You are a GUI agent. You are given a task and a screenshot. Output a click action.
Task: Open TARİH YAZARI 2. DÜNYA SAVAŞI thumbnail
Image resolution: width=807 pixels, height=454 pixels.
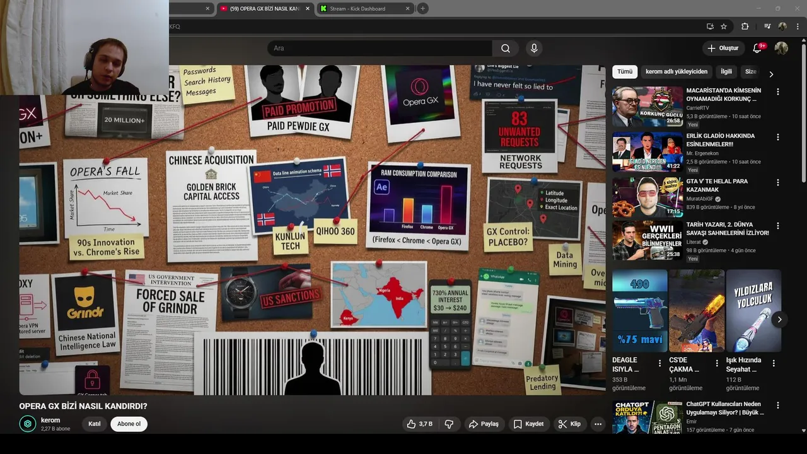click(647, 241)
